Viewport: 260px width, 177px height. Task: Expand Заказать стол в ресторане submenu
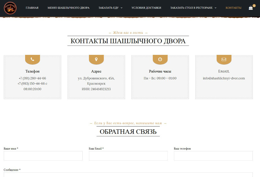pyautogui.click(x=216, y=8)
